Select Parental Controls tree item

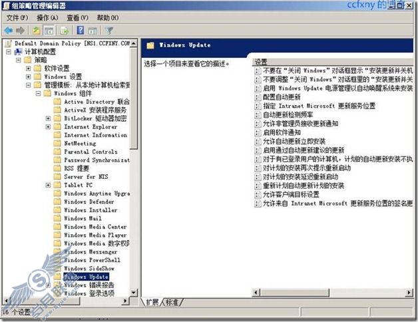pos(91,152)
